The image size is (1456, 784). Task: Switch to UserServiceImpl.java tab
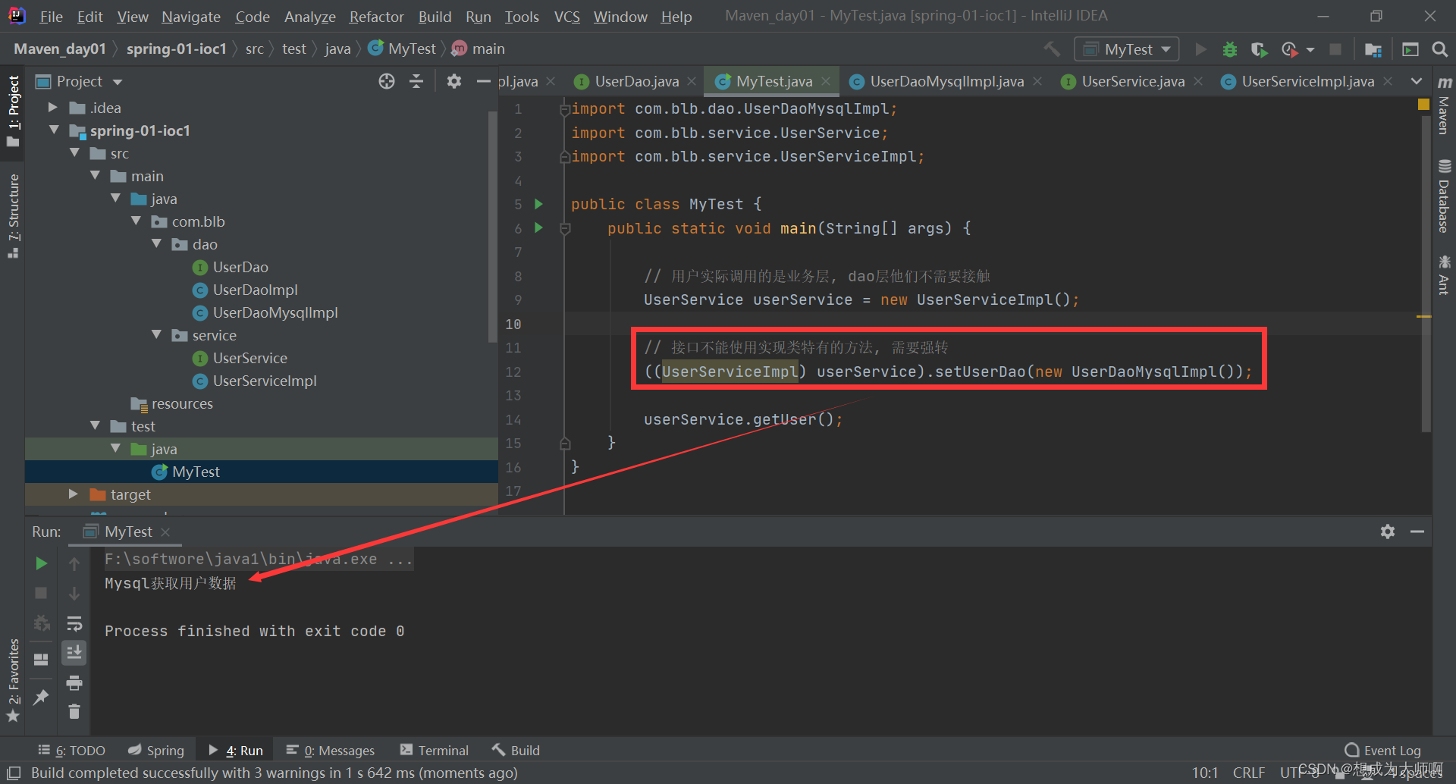pos(1307,81)
